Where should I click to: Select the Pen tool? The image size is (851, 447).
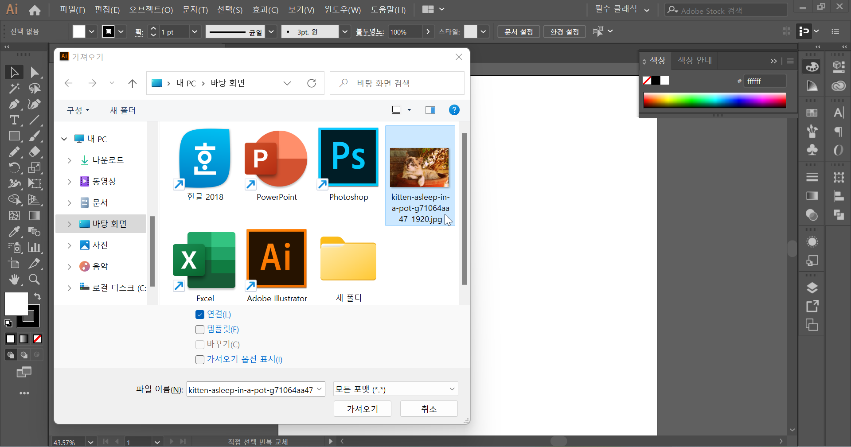tap(14, 104)
